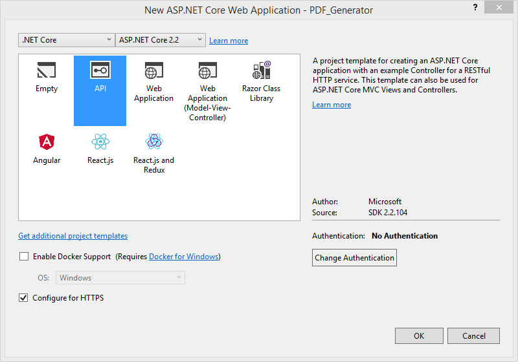
Task: Choose the API template icon
Action: (100, 70)
